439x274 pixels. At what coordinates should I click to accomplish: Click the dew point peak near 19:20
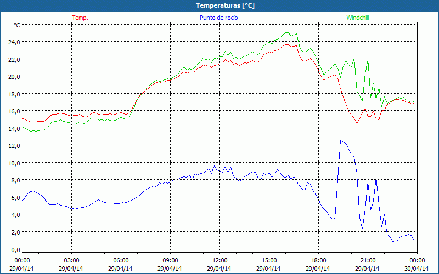[x=340, y=141]
